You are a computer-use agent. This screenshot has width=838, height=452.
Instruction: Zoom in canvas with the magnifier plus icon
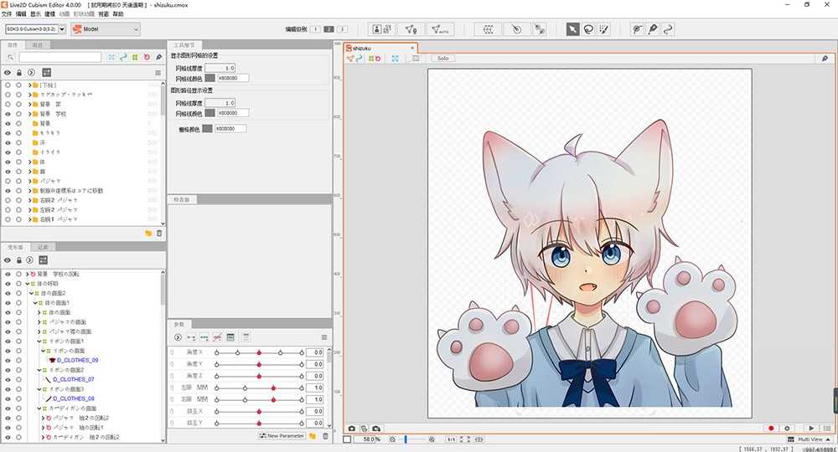432,439
